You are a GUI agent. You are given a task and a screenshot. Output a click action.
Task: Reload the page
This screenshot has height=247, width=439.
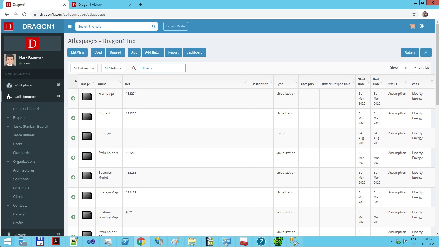coord(24,14)
